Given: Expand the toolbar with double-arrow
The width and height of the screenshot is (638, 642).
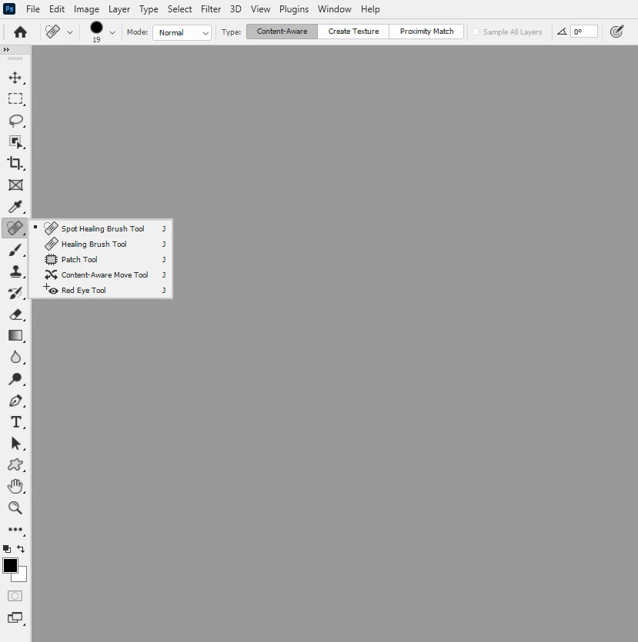Looking at the screenshot, I should 6,49.
